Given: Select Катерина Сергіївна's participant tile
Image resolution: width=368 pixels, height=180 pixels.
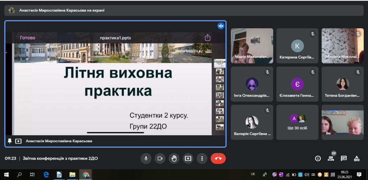Looking at the screenshot, I should point(297,46).
